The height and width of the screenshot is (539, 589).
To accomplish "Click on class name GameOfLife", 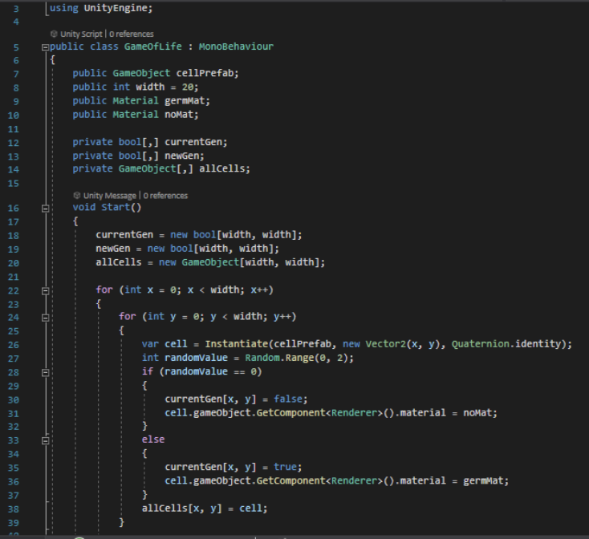I will 153,47.
